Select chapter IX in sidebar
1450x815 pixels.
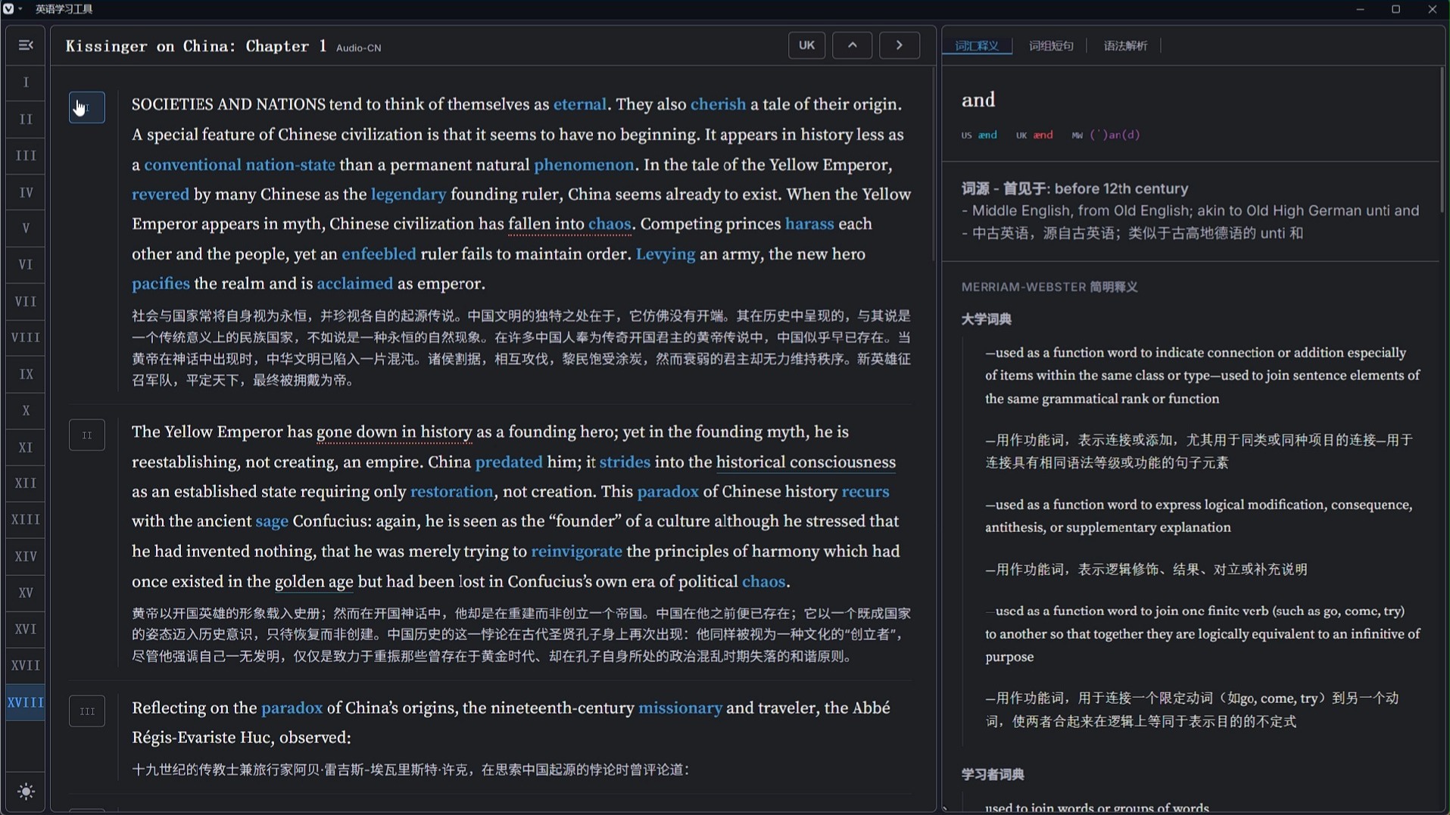(26, 375)
